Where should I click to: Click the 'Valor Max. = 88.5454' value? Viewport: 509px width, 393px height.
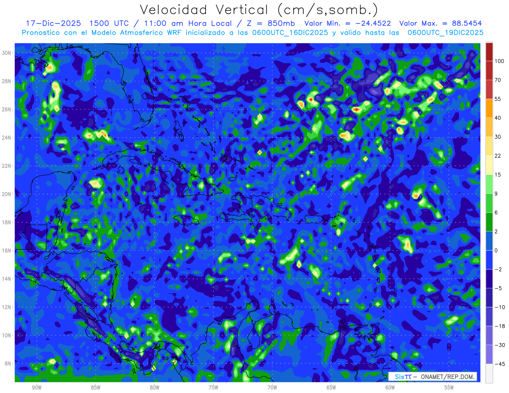440,23
